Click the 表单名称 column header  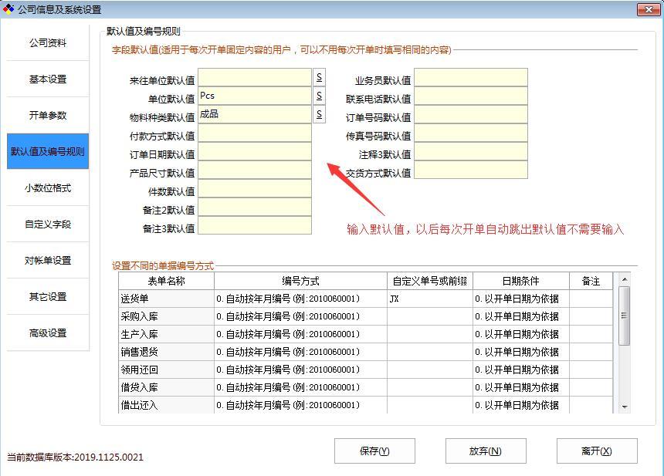(x=167, y=281)
